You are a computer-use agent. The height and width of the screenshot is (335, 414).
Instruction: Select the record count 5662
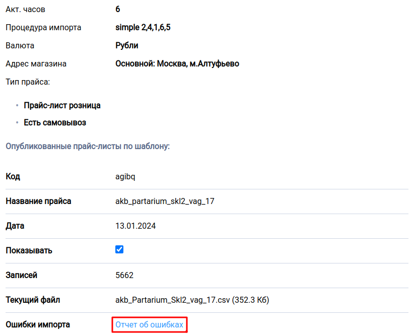pos(123,275)
